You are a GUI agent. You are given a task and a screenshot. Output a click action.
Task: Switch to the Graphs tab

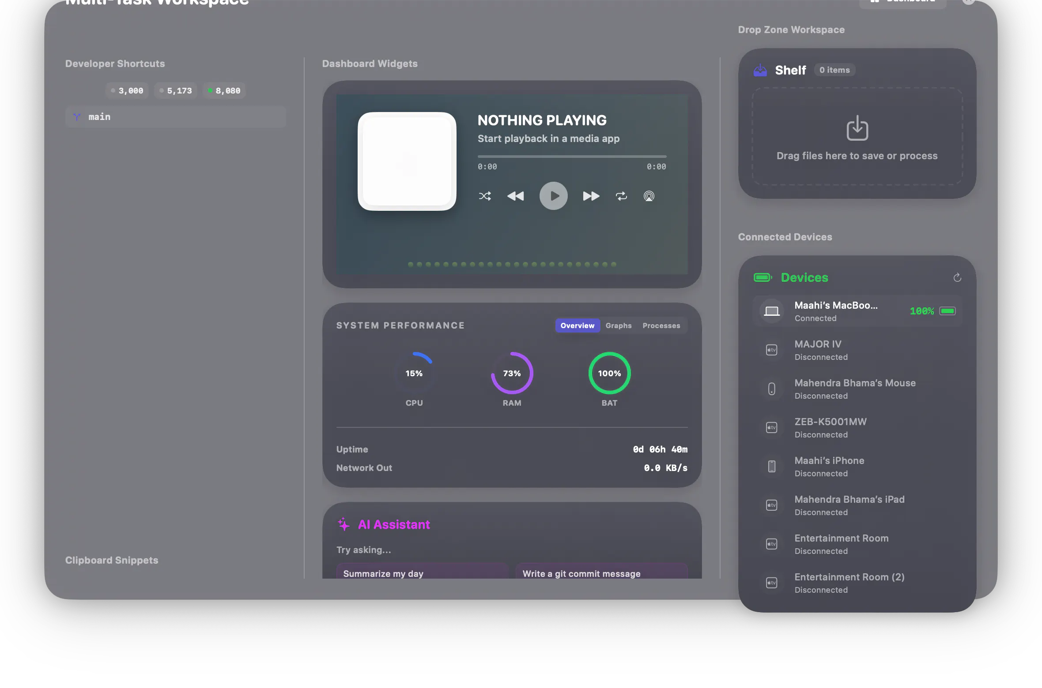[618, 325]
